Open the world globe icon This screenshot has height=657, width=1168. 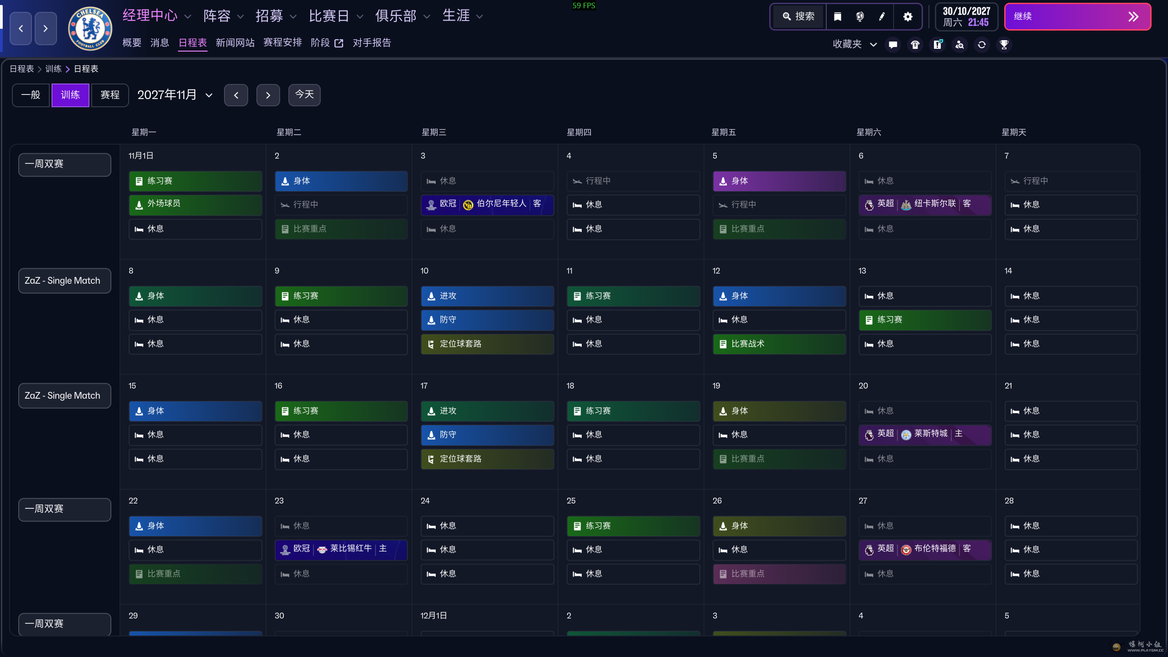(x=860, y=17)
